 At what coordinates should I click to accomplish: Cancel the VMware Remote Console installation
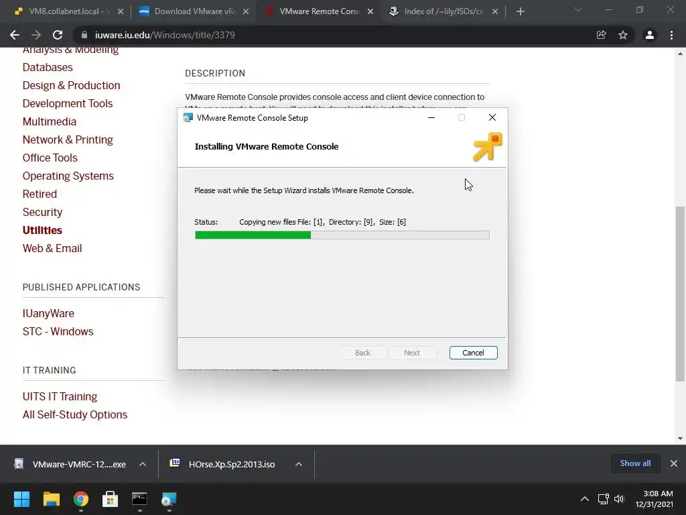(473, 353)
